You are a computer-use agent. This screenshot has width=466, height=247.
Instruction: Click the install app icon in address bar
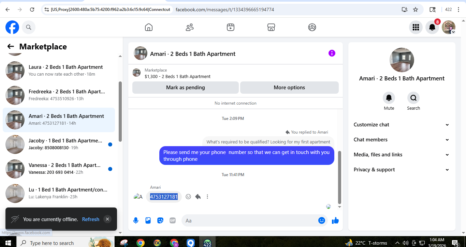[x=405, y=10]
